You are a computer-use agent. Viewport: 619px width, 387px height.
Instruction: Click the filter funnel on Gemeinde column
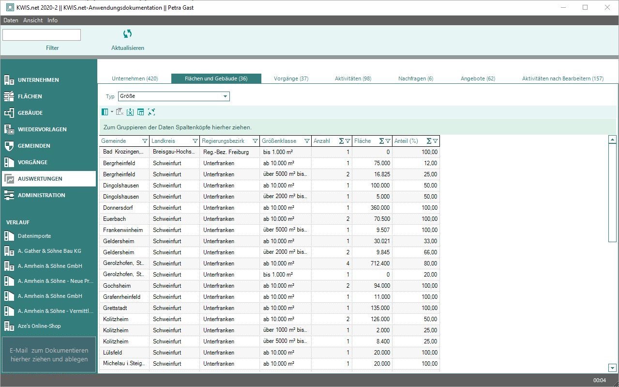pos(145,141)
